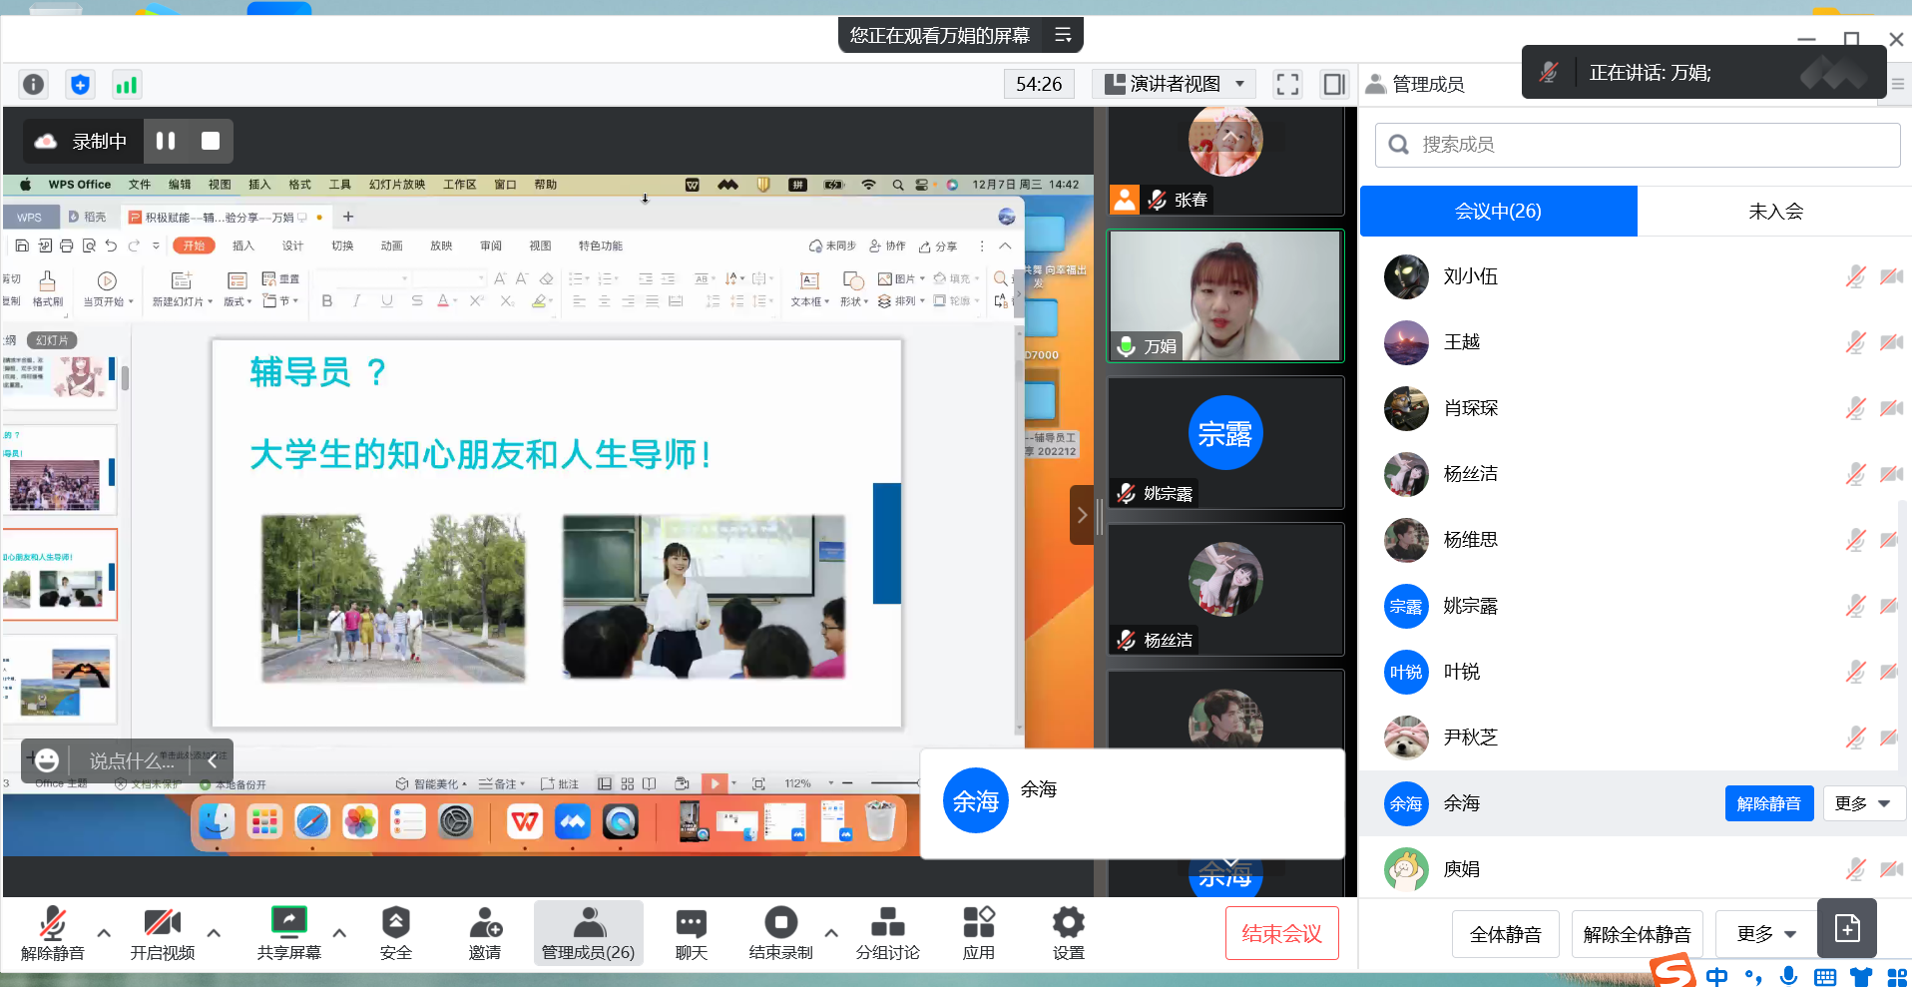Screen dimensions: 1912x987
Task: Open Breakout Rooms (分组讨论)
Action: (887, 933)
